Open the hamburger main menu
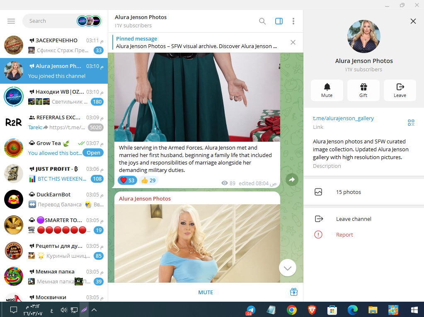Viewport: 424px width, 317px height. click(x=11, y=21)
